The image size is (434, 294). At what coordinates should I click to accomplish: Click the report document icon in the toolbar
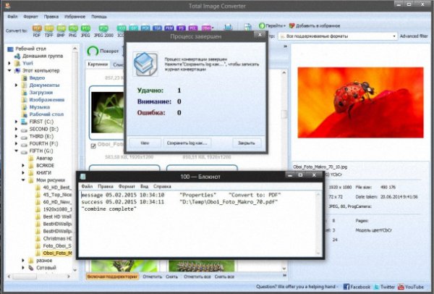(x=247, y=27)
